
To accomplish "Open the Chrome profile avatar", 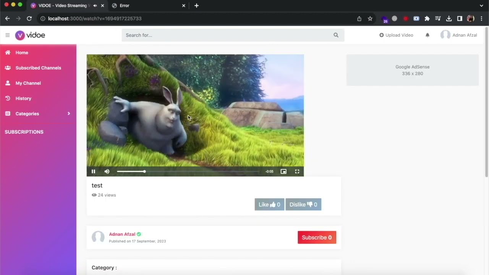I will (x=471, y=18).
